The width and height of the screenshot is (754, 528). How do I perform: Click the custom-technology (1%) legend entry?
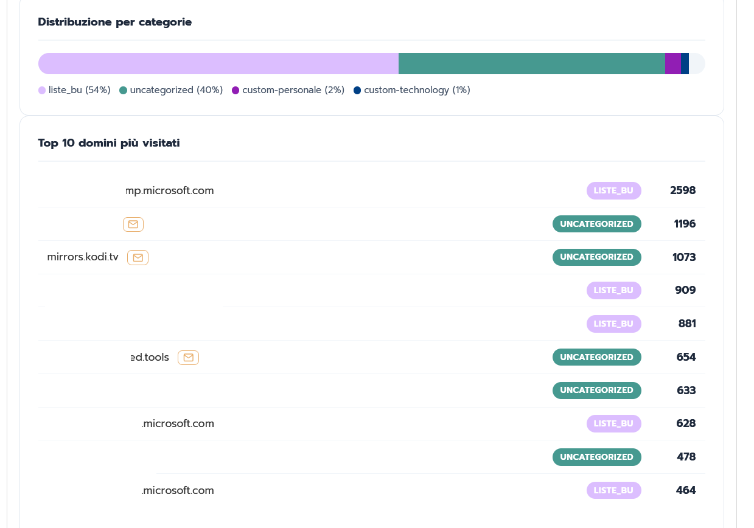tap(412, 90)
